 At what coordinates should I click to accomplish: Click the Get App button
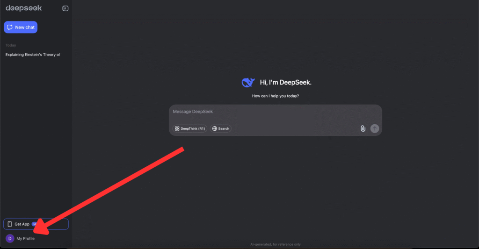click(x=36, y=224)
